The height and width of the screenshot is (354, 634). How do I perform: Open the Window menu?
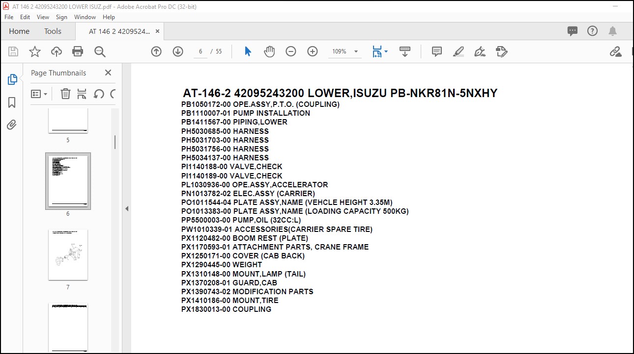click(x=85, y=17)
